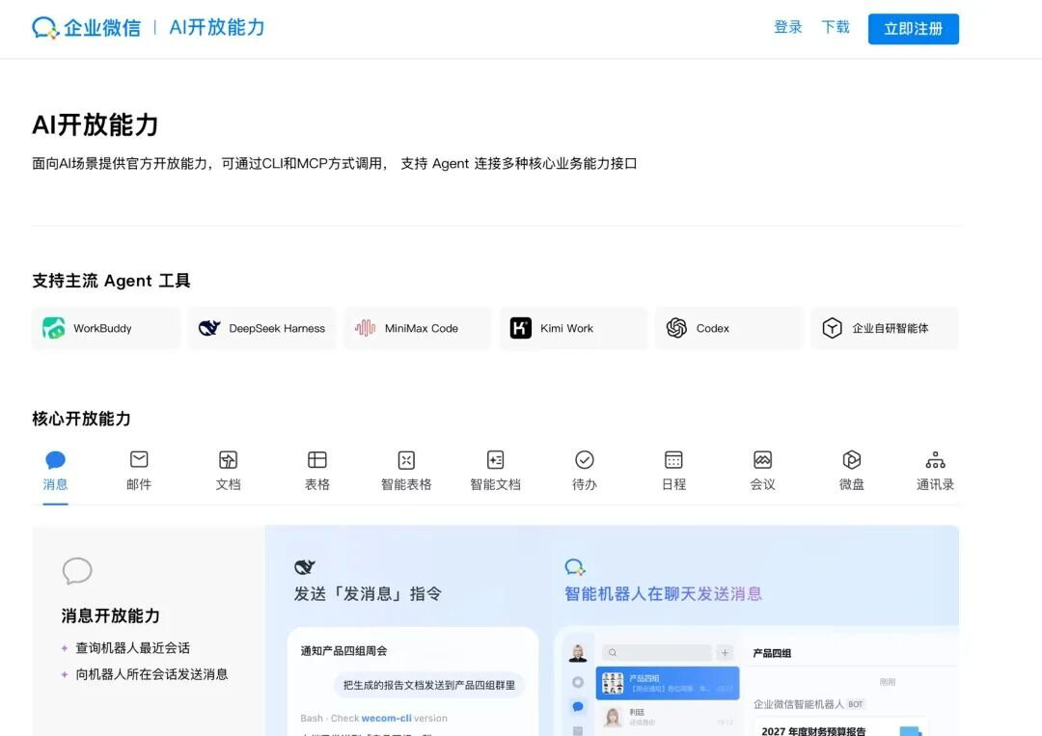Switch to the 通讯录 tab label

pyautogui.click(x=935, y=484)
